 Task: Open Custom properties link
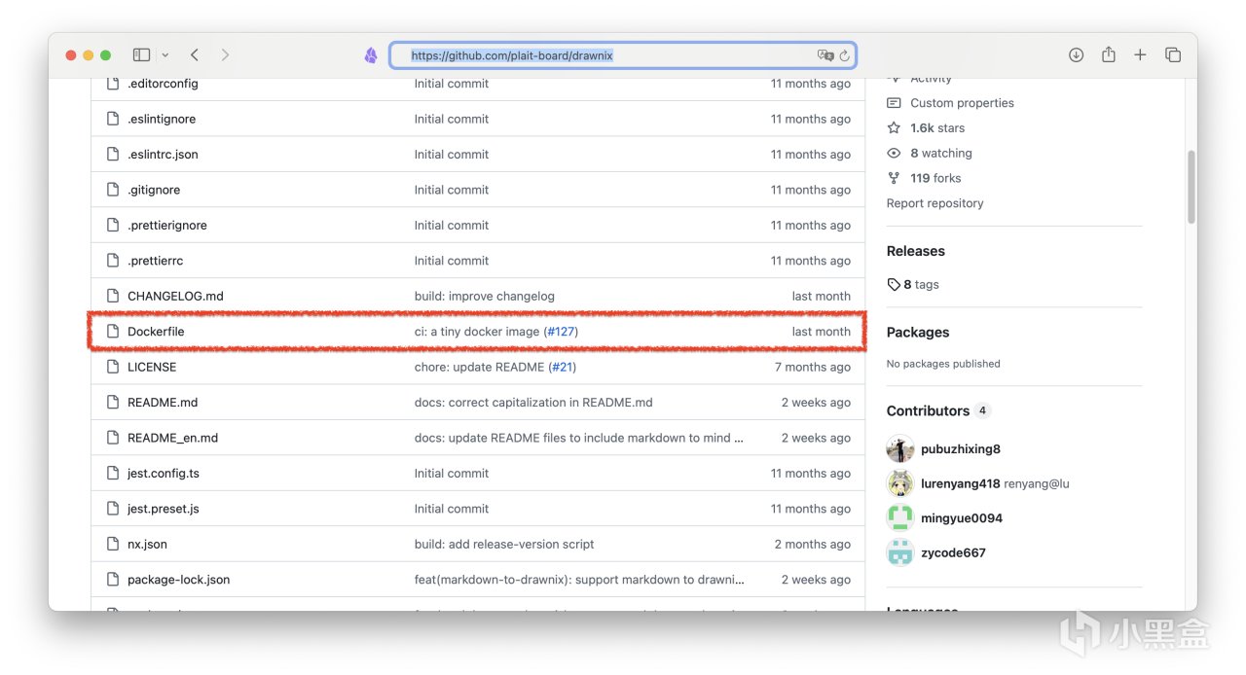click(962, 103)
